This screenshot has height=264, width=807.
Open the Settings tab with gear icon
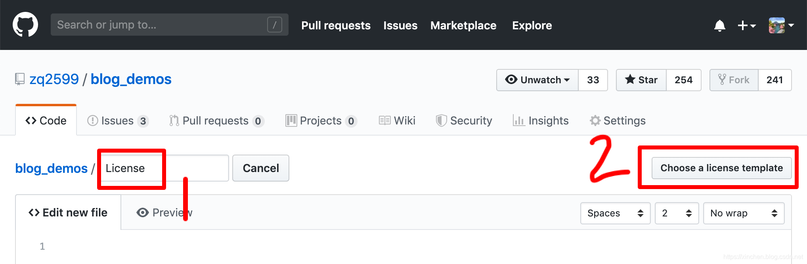point(618,121)
